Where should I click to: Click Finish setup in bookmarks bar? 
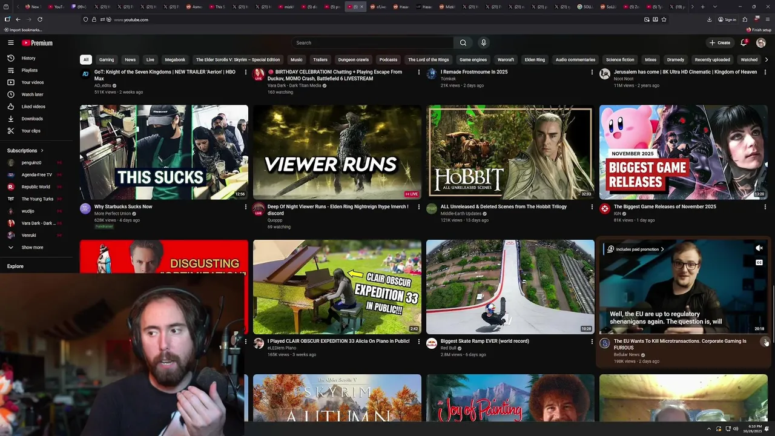tap(759, 30)
